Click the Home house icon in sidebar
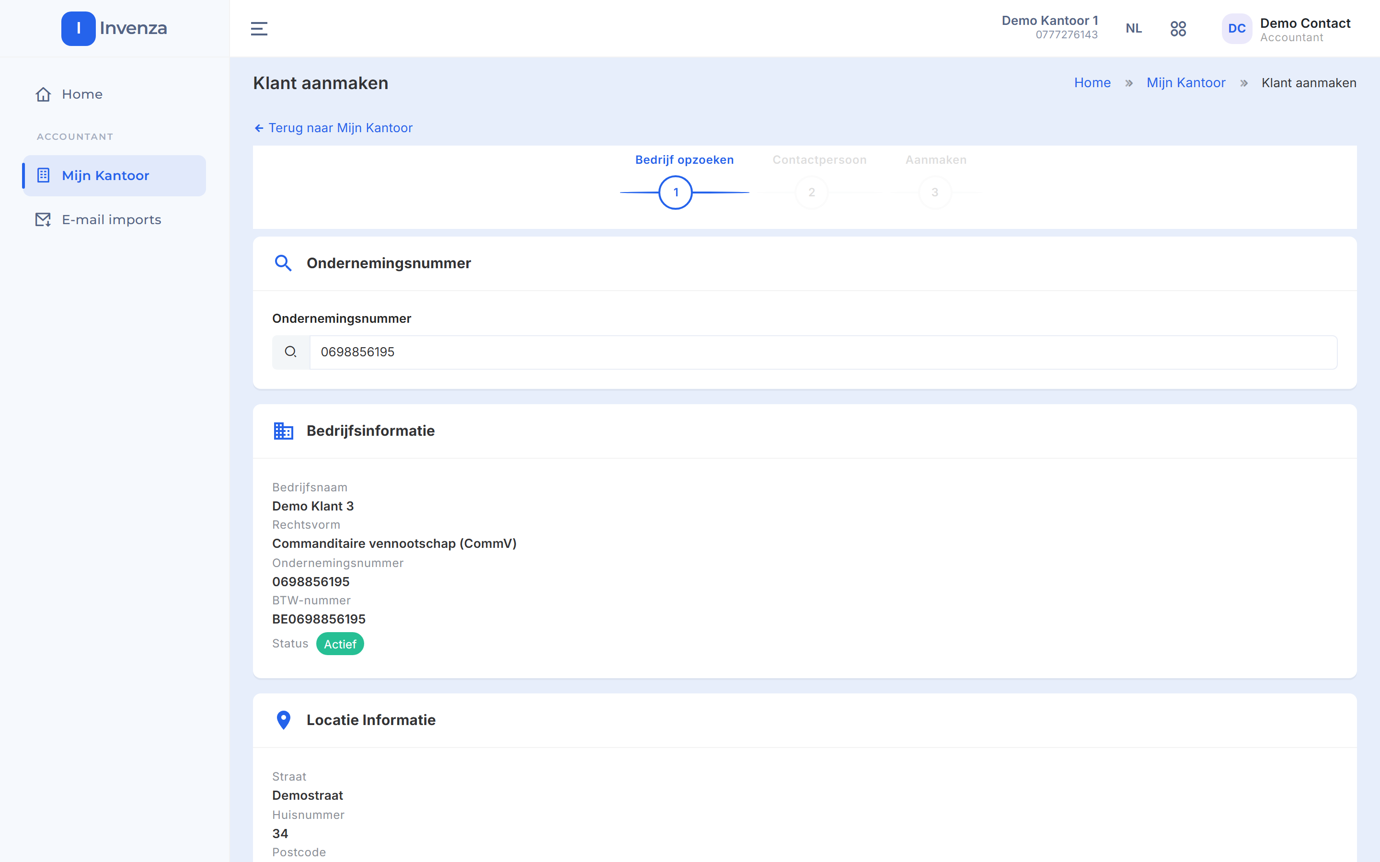 (x=43, y=94)
